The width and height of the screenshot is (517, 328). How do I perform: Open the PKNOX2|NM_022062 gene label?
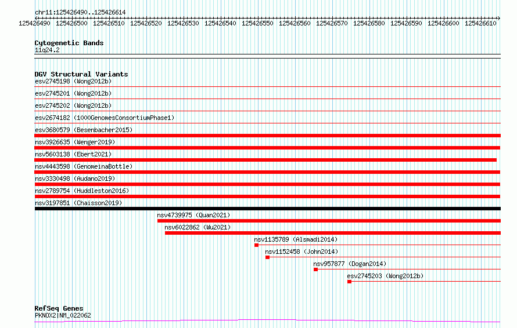[x=63, y=315]
